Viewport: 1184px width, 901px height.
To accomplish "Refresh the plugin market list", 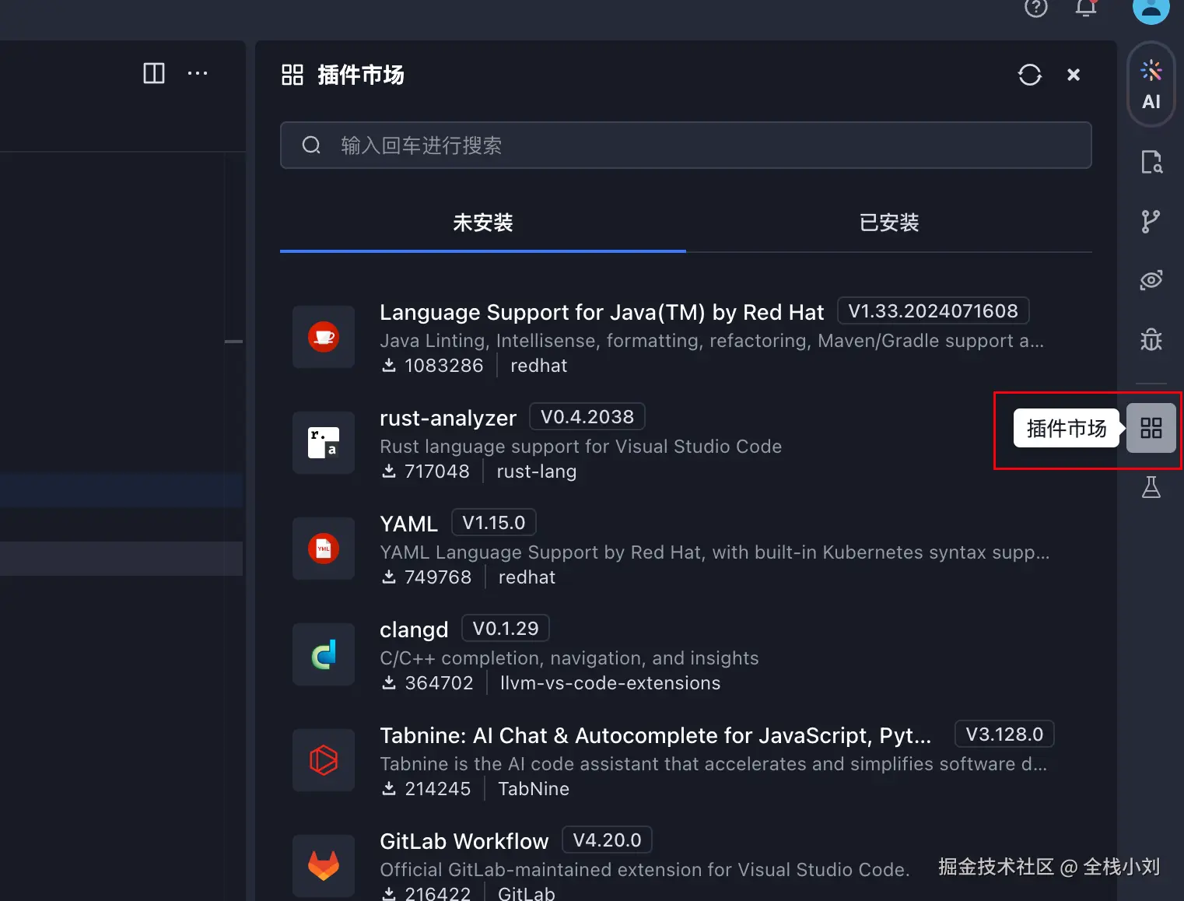I will pos(1029,75).
